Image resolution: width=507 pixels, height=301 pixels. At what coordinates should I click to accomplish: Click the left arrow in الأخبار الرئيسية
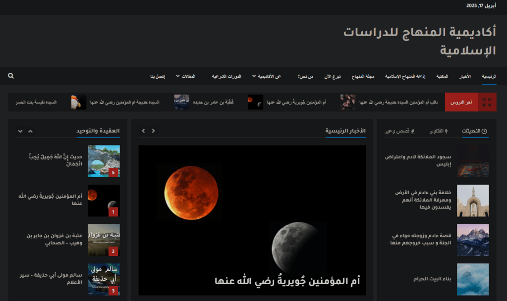coord(143,131)
